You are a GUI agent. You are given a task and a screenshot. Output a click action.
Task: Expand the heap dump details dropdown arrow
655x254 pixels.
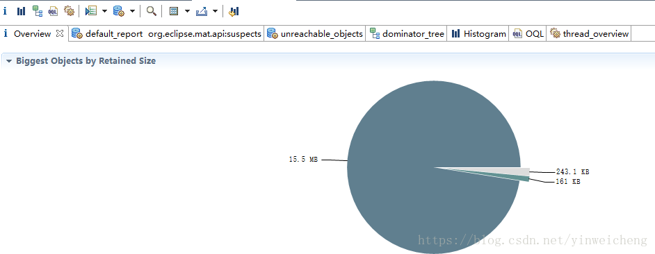click(x=187, y=11)
